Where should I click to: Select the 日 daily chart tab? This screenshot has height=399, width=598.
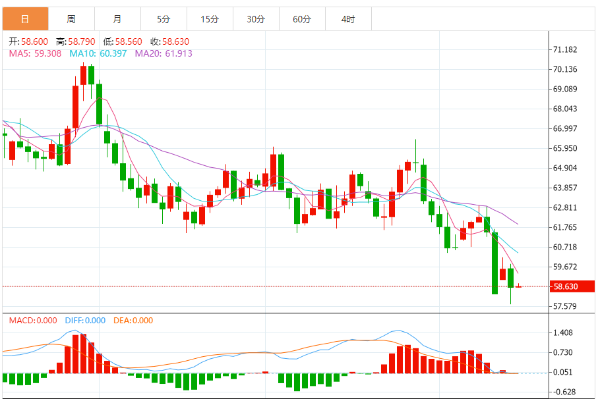point(25,19)
